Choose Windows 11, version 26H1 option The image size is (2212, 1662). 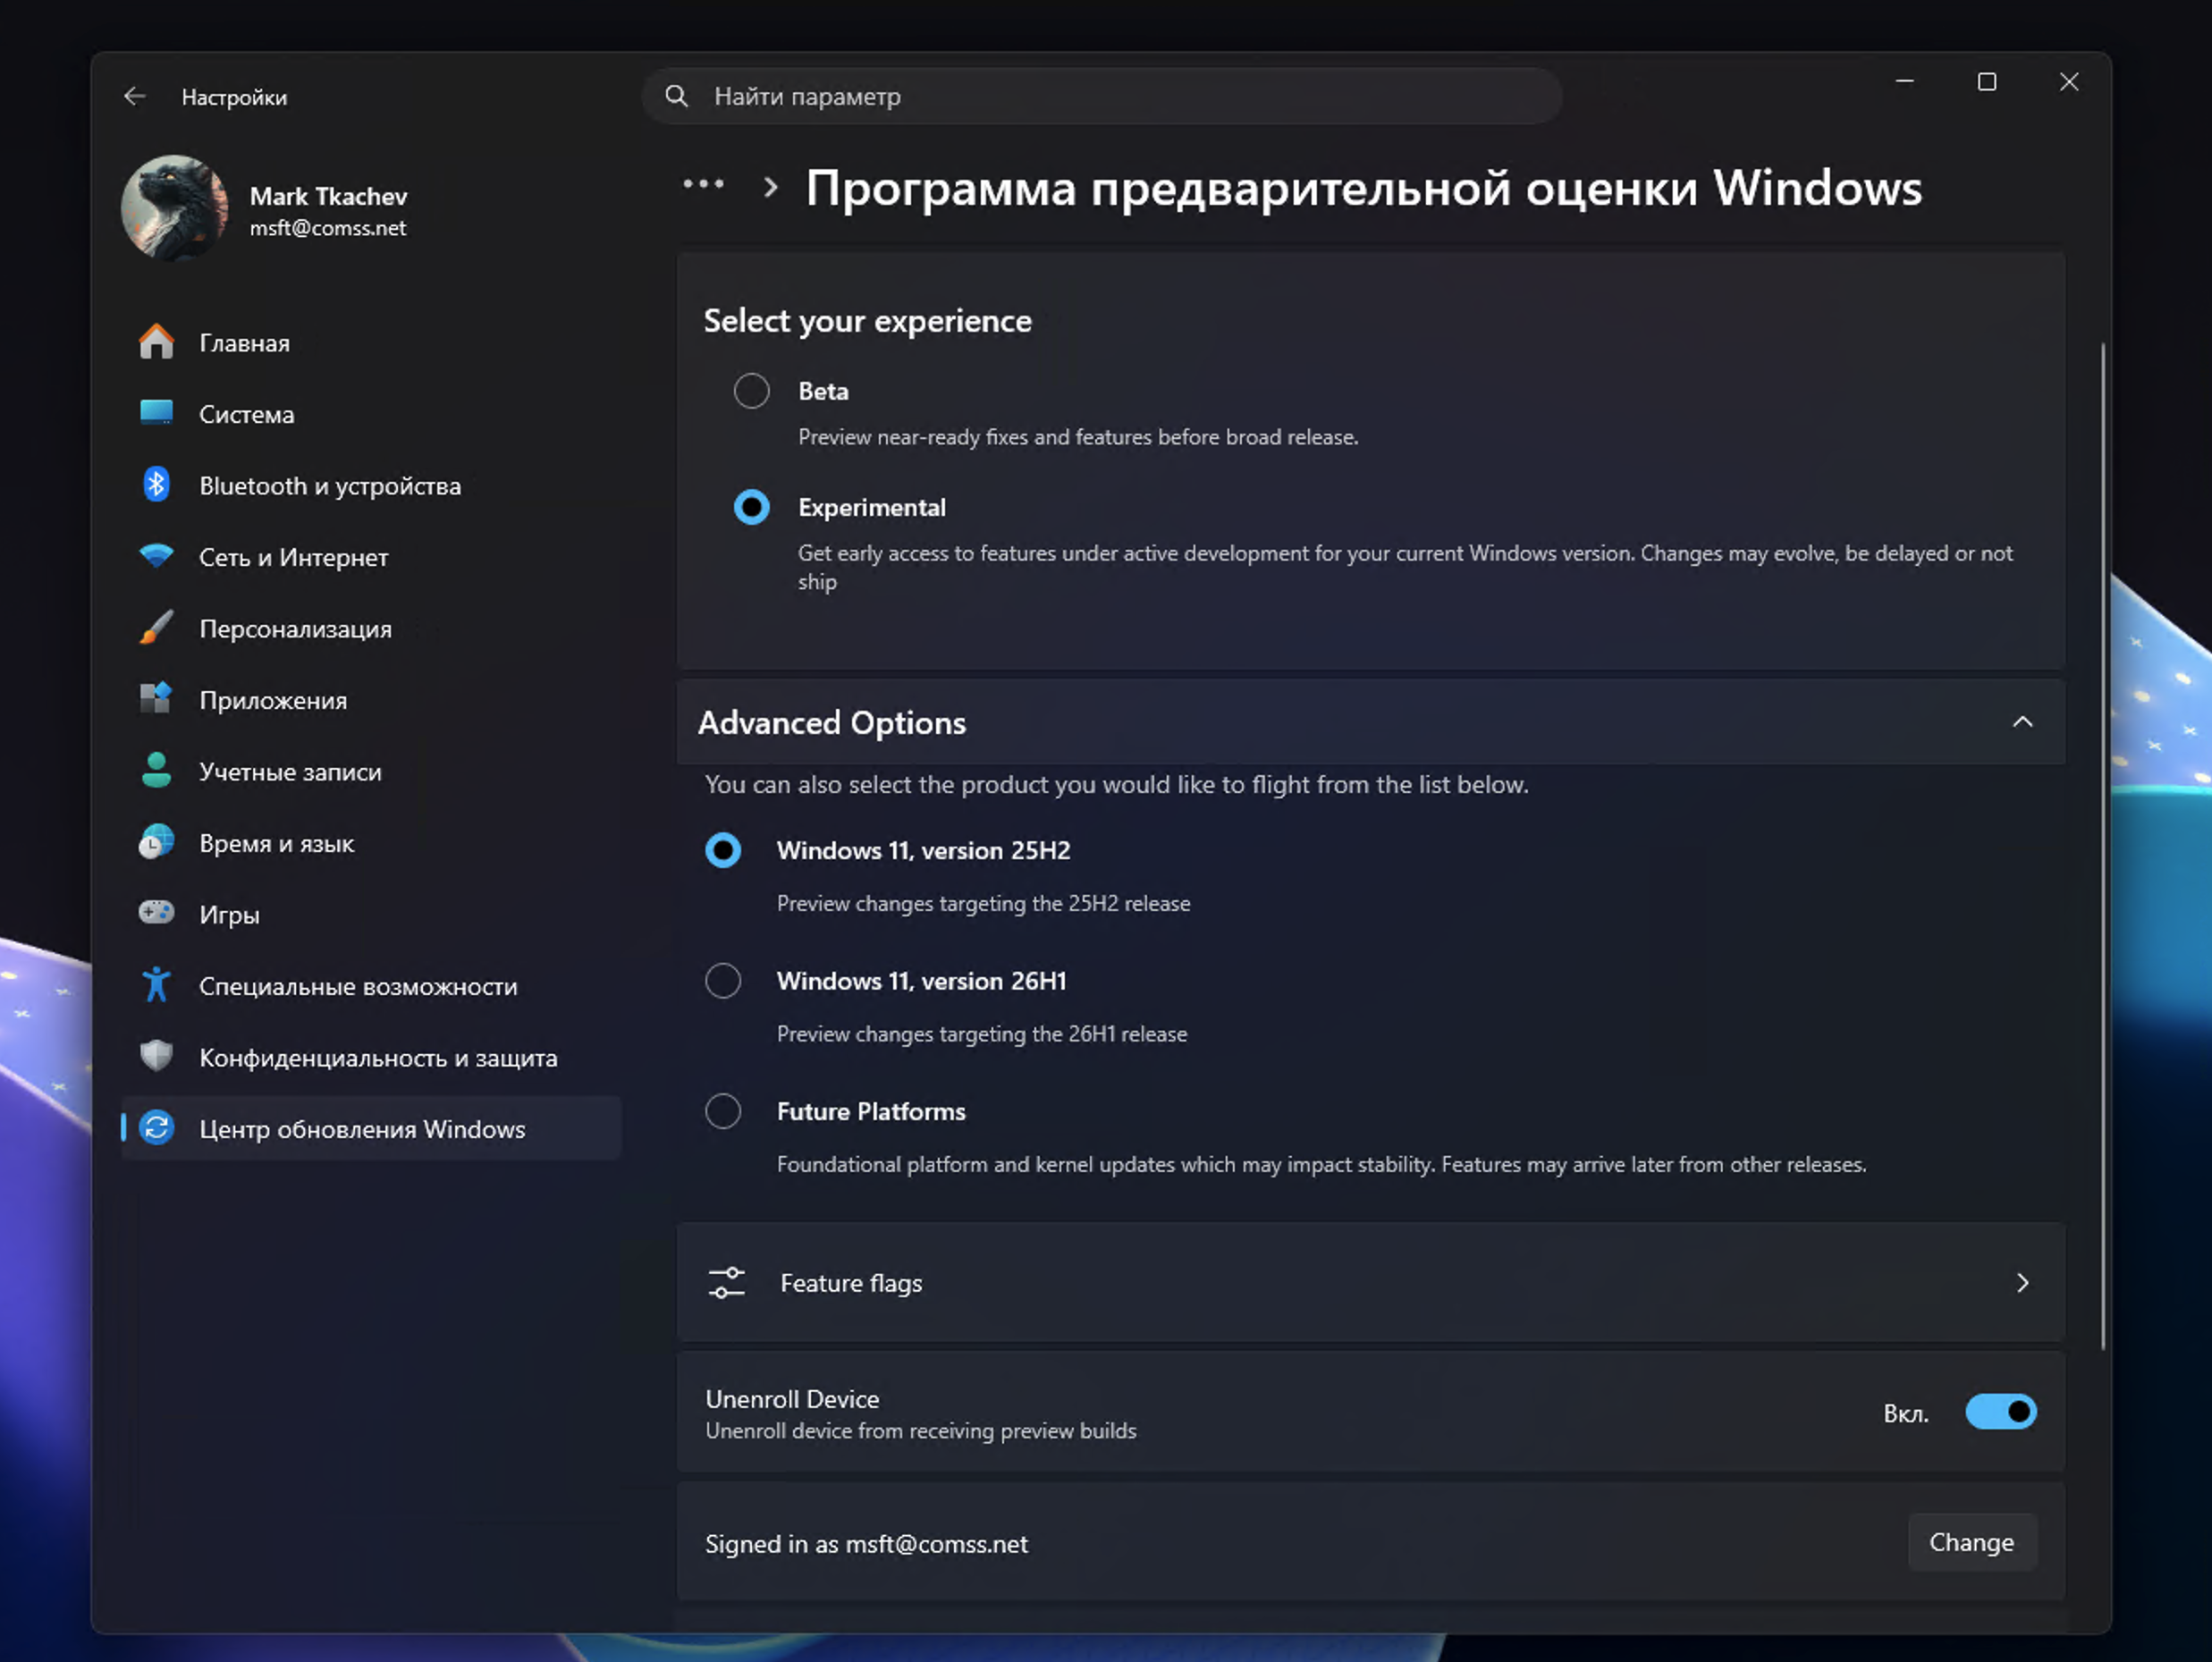point(723,981)
